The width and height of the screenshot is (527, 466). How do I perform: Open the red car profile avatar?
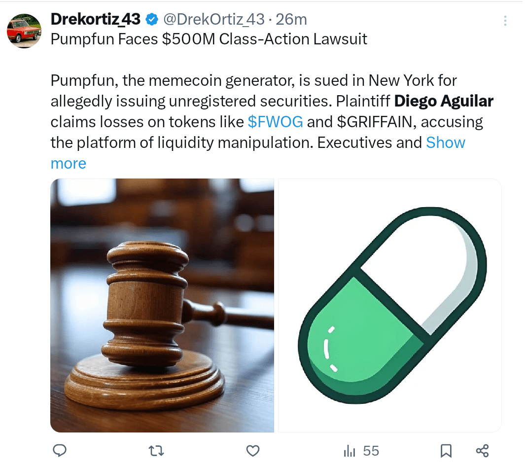point(24,31)
